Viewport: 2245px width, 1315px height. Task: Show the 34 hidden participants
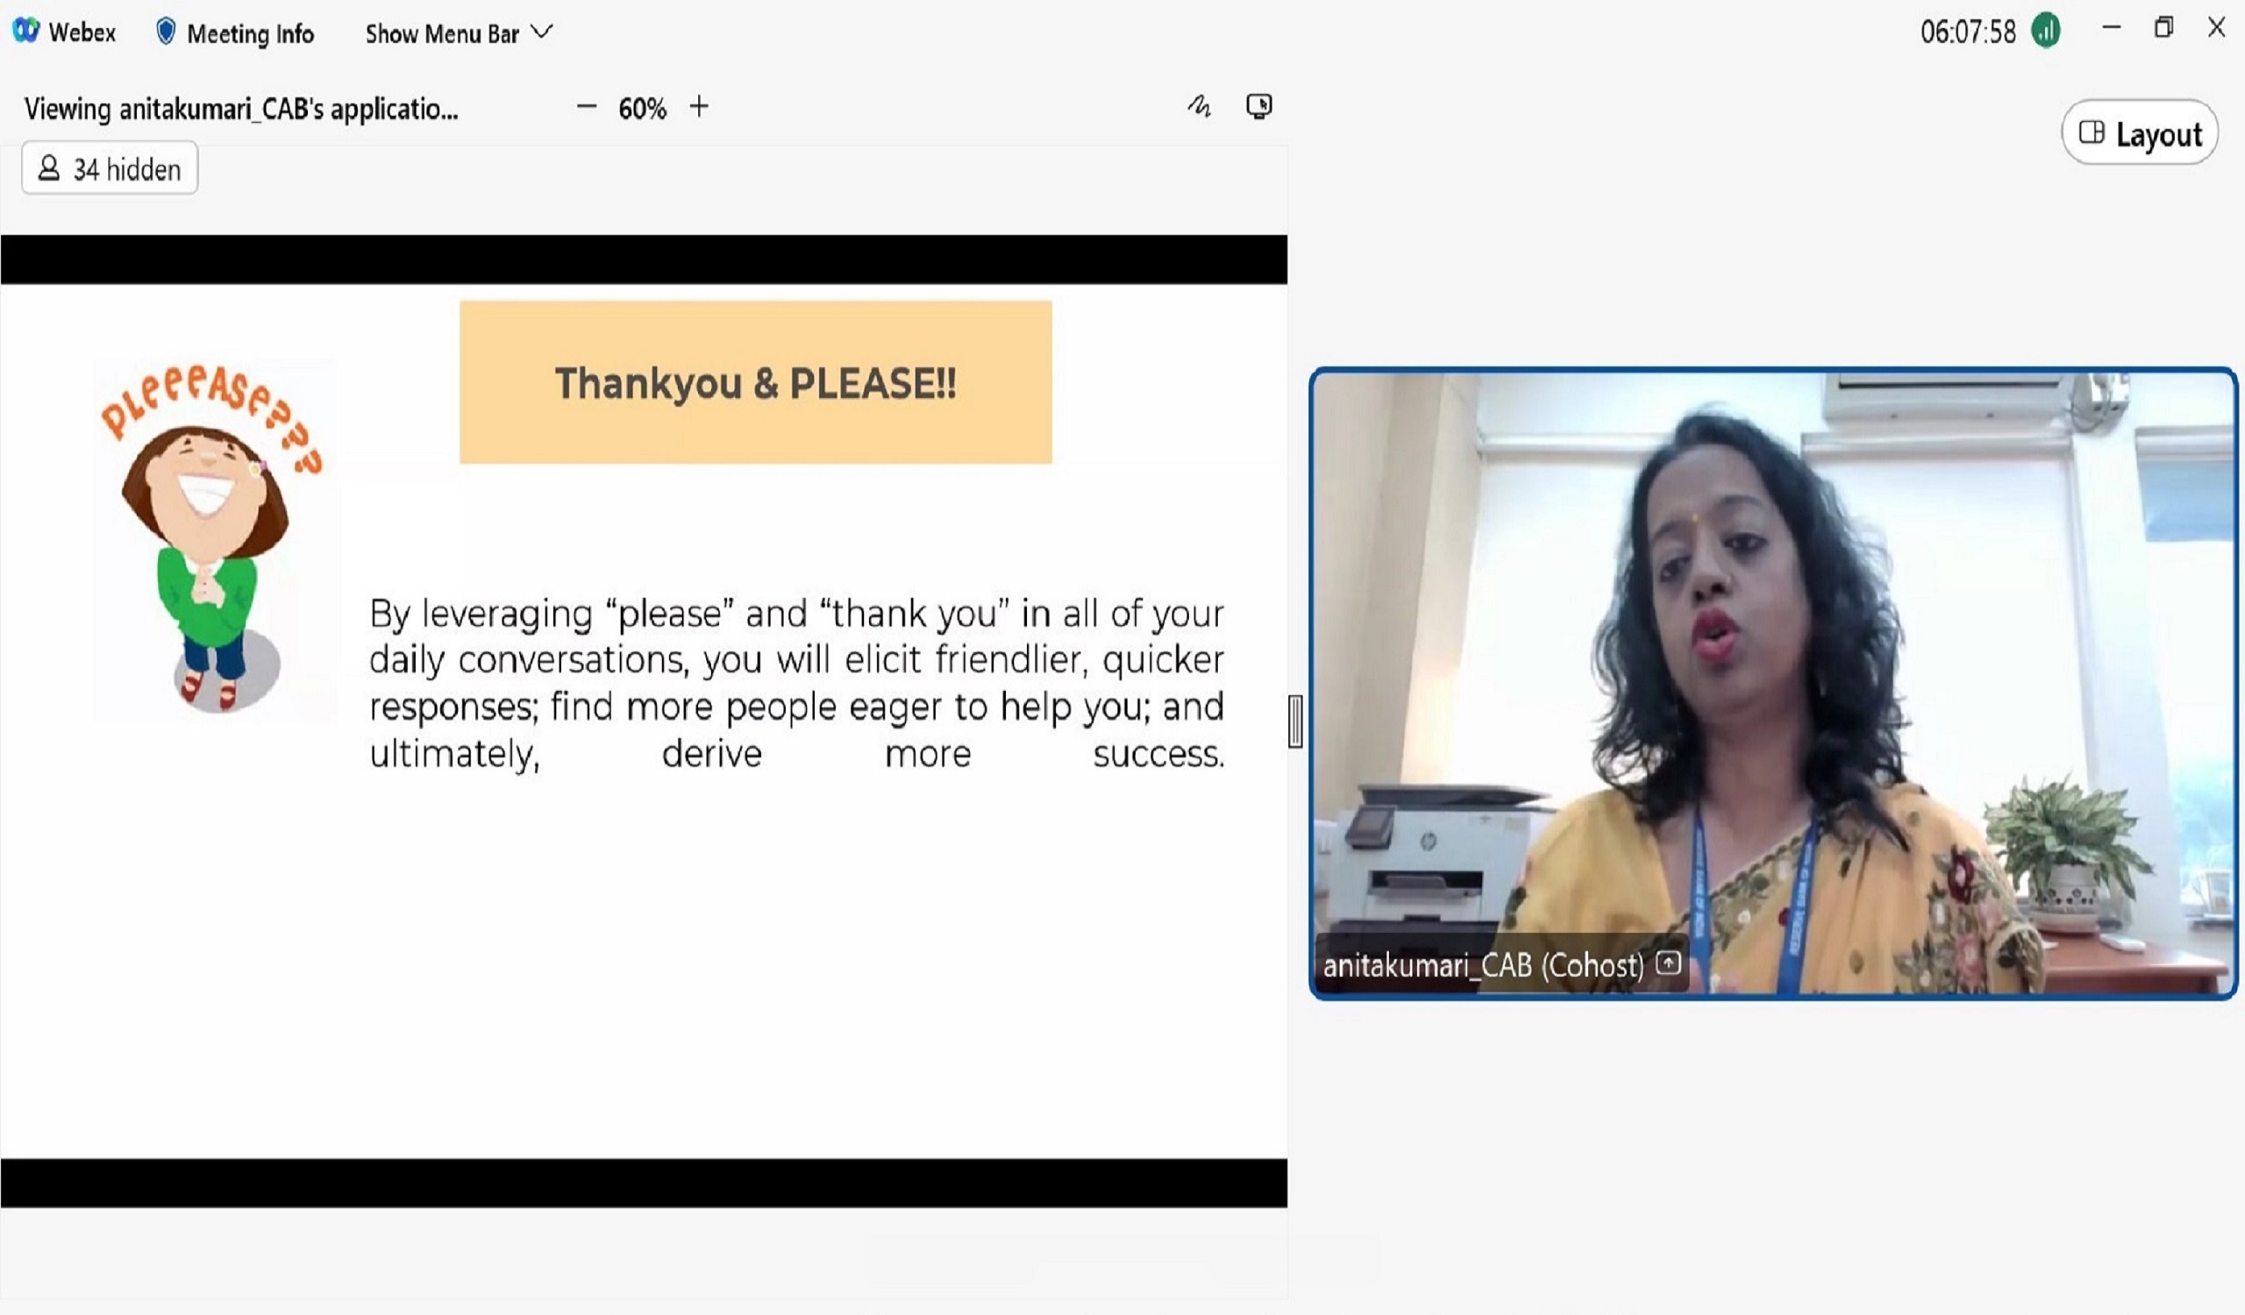(110, 168)
